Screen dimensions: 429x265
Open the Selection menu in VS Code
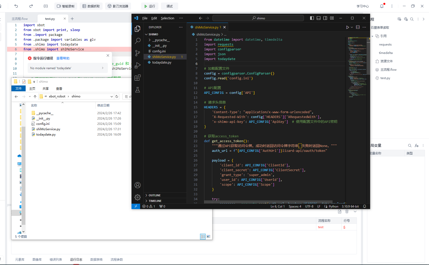(167, 18)
